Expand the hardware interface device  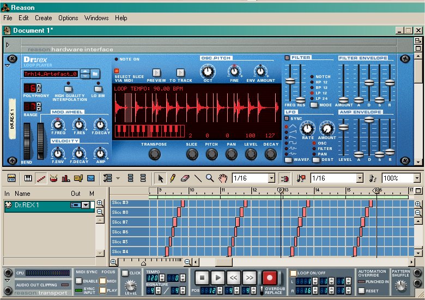click(8, 45)
